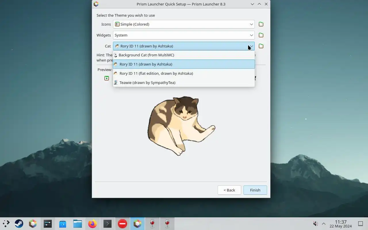Select Teawie (drawn by SympathyTea)

[x=184, y=83]
